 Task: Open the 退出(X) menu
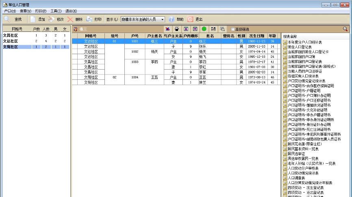pyautogui.click(x=71, y=11)
